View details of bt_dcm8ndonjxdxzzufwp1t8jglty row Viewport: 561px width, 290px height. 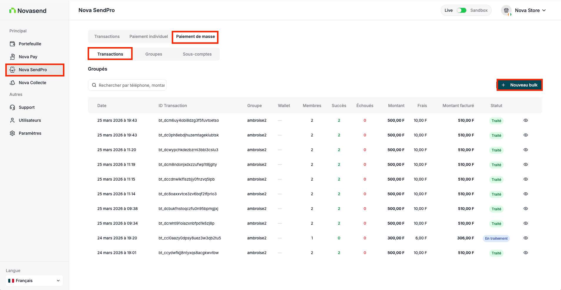(526, 164)
